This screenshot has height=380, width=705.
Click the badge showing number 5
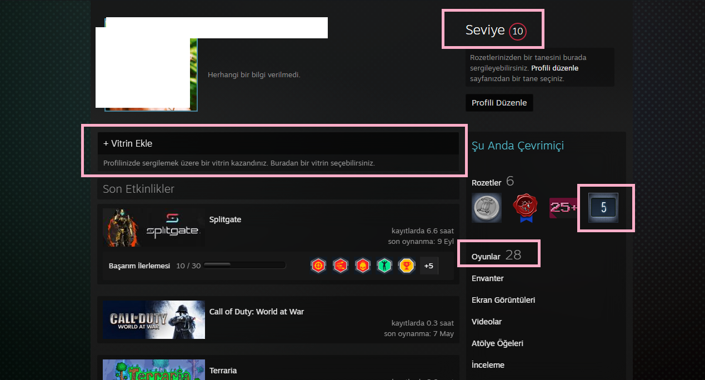[603, 208]
